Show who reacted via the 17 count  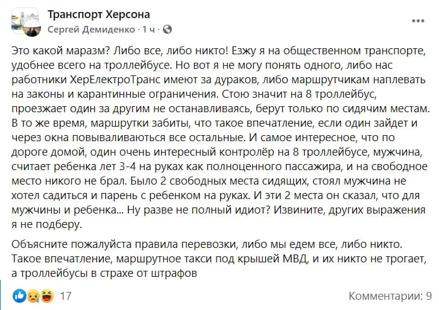[x=66, y=296]
